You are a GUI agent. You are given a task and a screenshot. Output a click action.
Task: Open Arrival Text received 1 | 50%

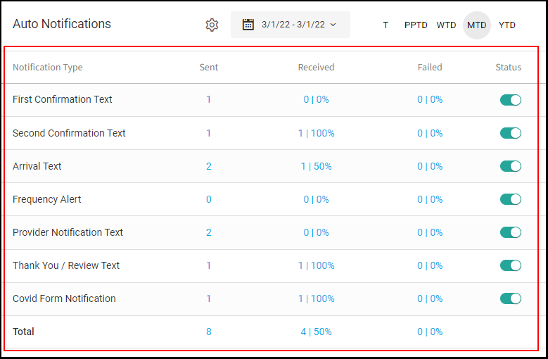click(316, 166)
